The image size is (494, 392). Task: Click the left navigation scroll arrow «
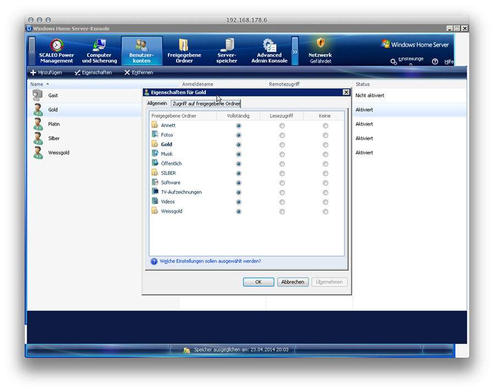coord(31,51)
